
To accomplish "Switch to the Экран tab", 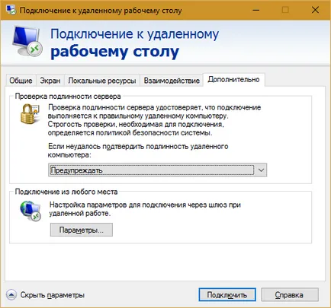I will pyautogui.click(x=50, y=81).
